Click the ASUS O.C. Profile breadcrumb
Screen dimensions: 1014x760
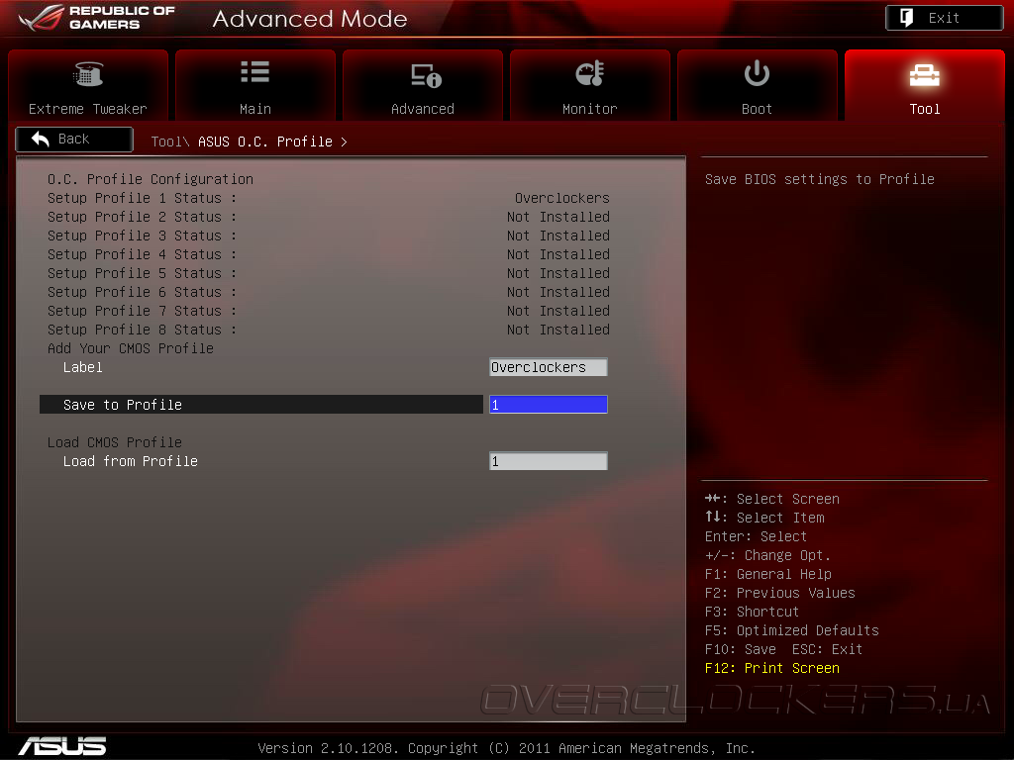click(265, 142)
